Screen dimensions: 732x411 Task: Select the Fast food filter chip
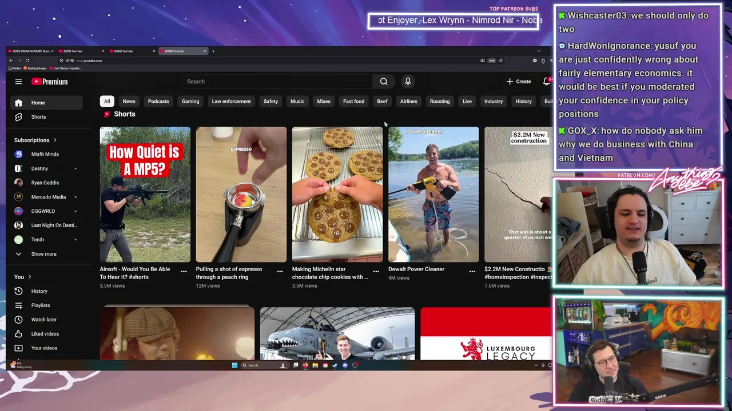354,101
